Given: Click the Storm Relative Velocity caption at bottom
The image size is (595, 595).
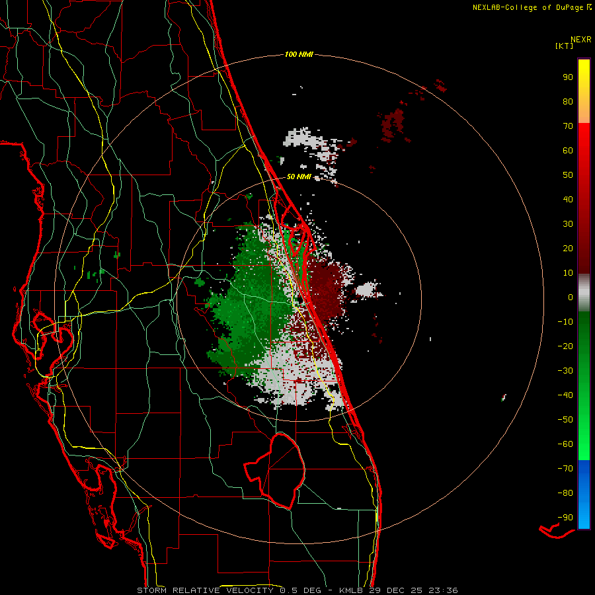Looking at the screenshot, I should pyautogui.click(x=297, y=590).
